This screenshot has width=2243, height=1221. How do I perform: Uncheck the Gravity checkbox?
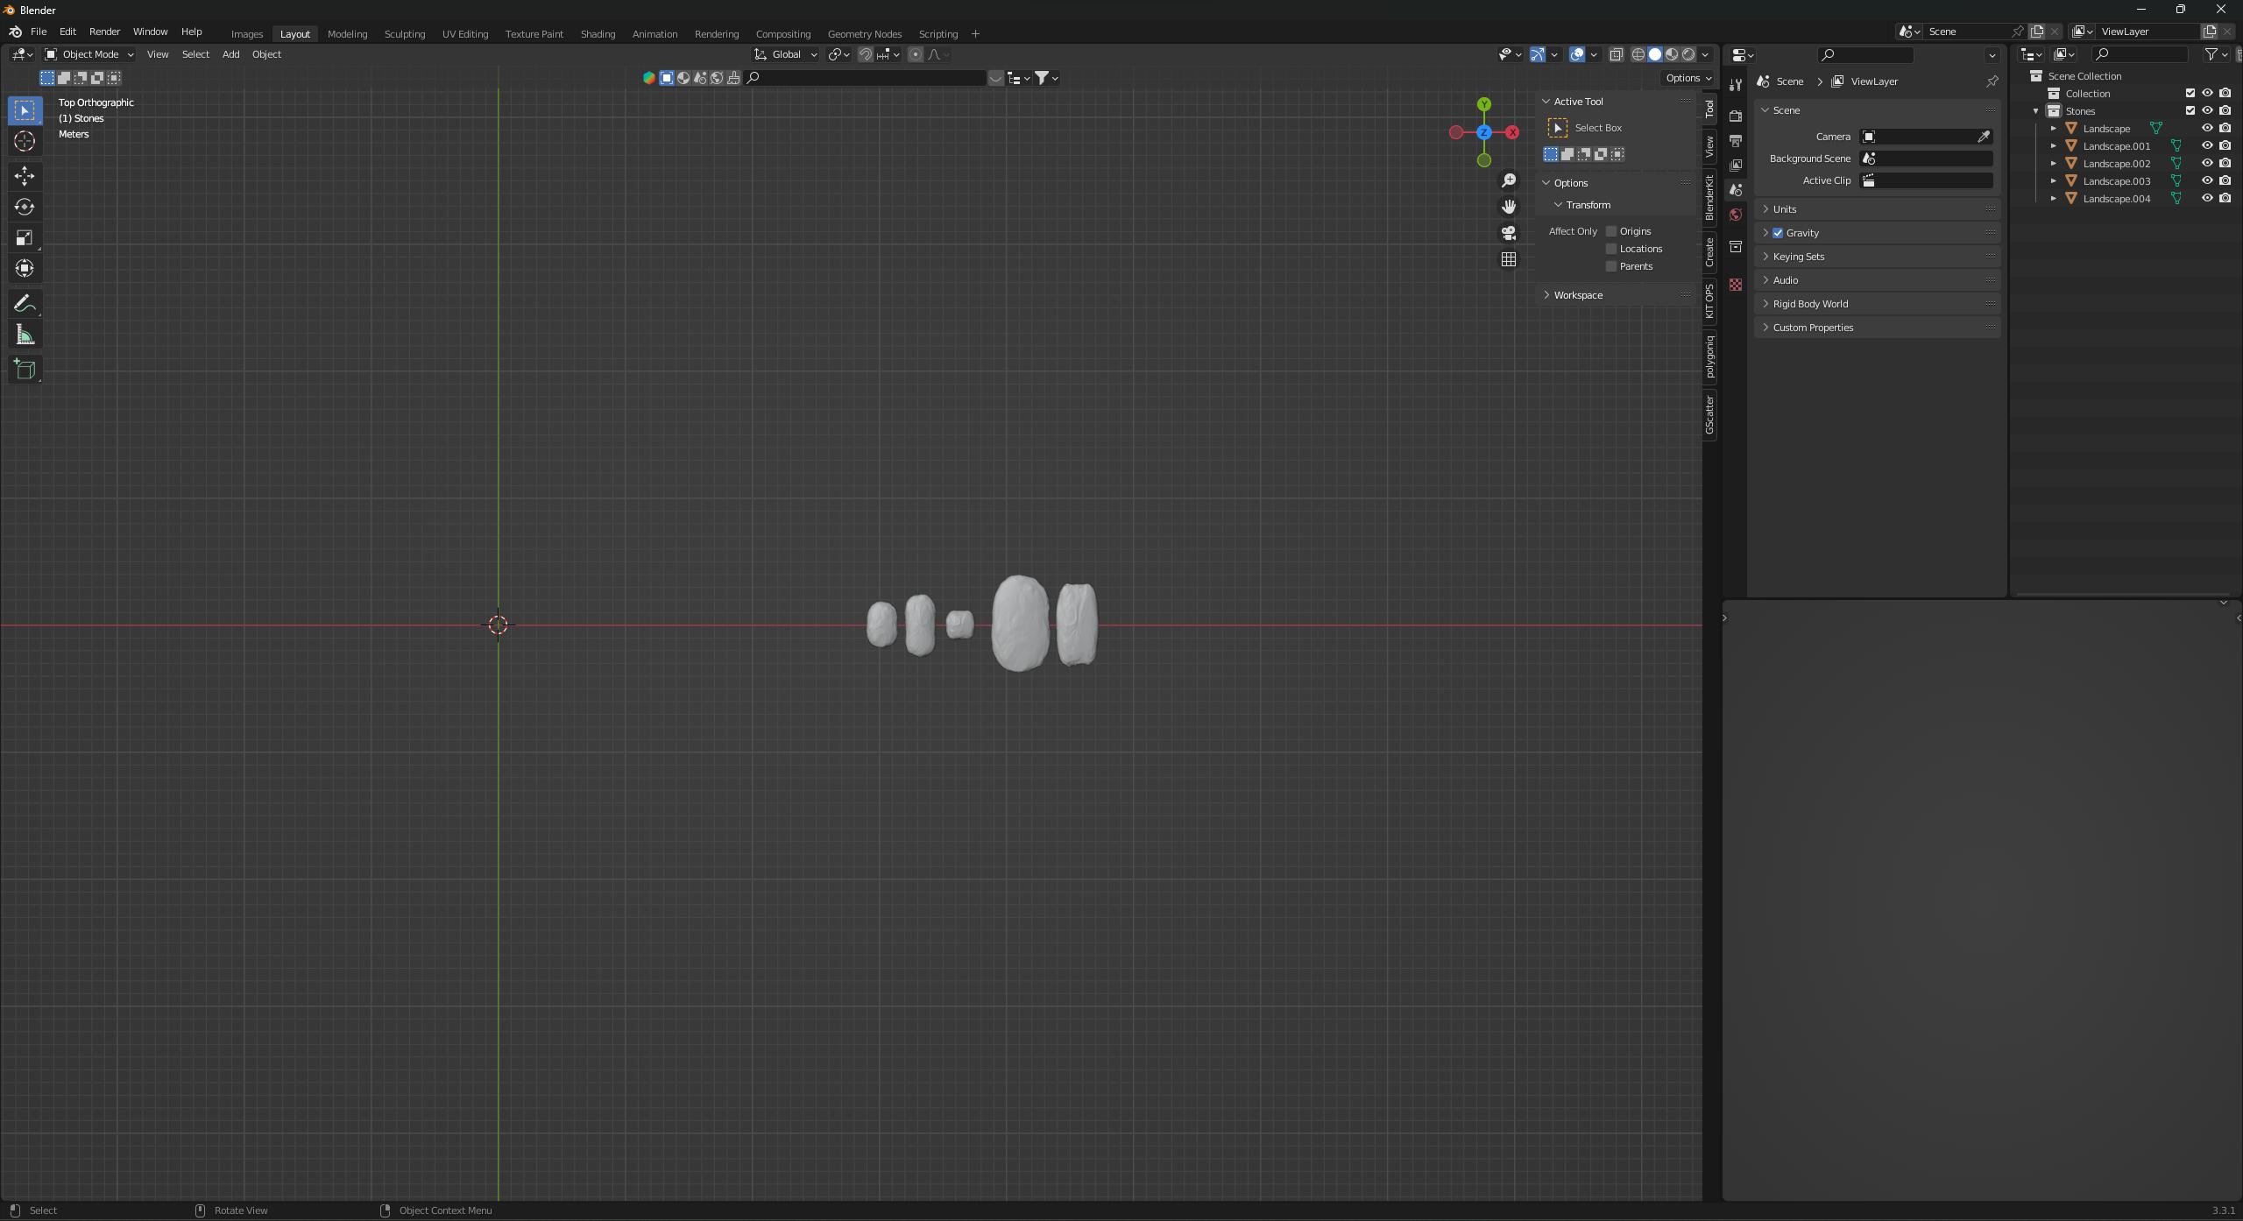(1778, 233)
